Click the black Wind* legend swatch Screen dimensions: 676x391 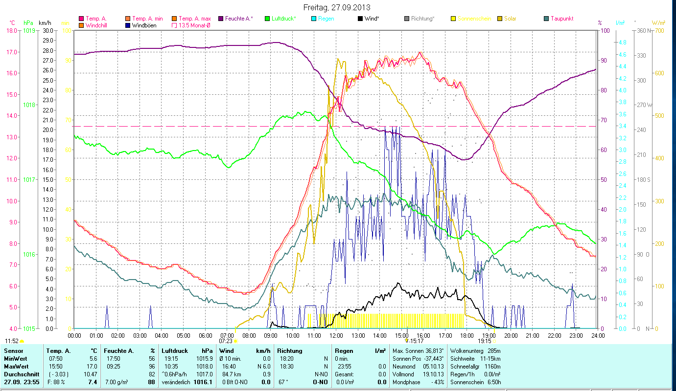point(360,19)
